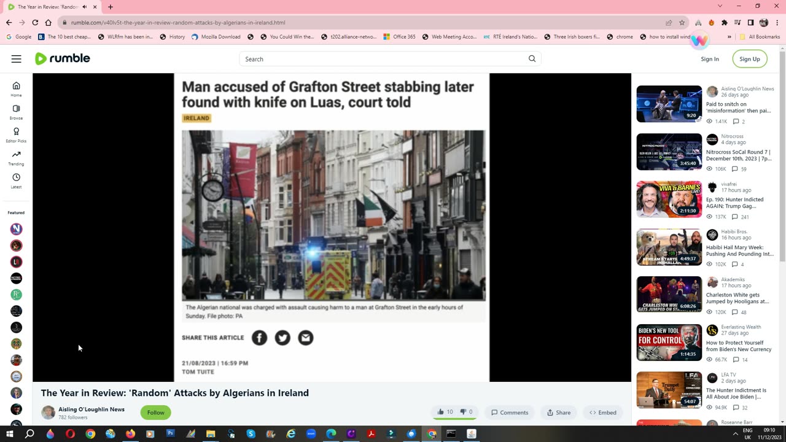The height and width of the screenshot is (442, 786).
Task: Toggle Chrome side panel
Action: [750, 23]
